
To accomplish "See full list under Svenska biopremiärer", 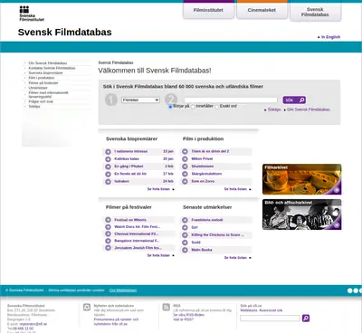I will pyautogui.click(x=158, y=189).
